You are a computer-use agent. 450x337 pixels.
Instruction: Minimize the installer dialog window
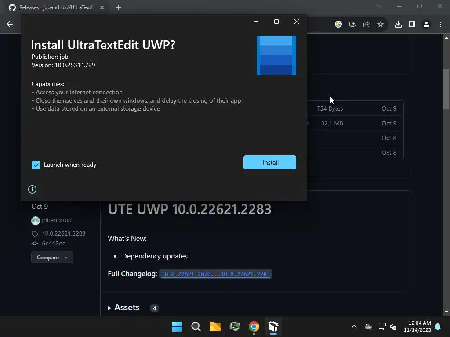[256, 22]
